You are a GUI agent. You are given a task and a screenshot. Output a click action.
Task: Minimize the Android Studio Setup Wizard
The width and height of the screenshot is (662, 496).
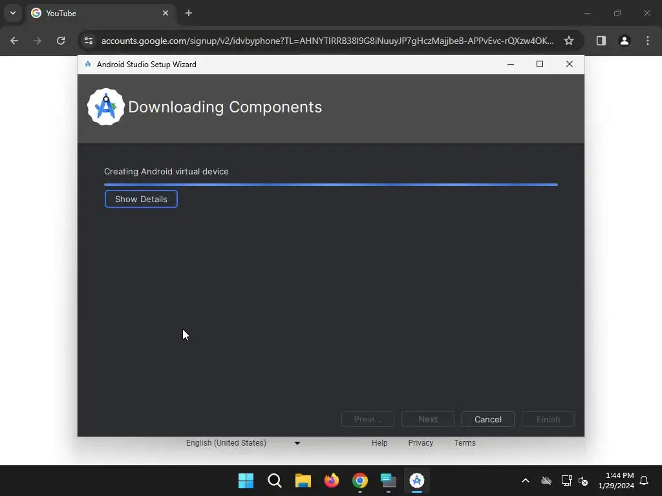click(511, 64)
